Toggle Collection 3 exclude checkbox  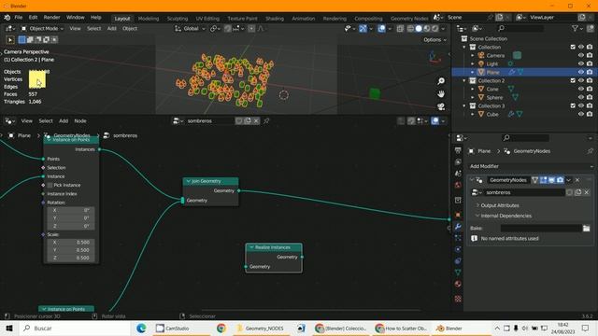tap(573, 105)
